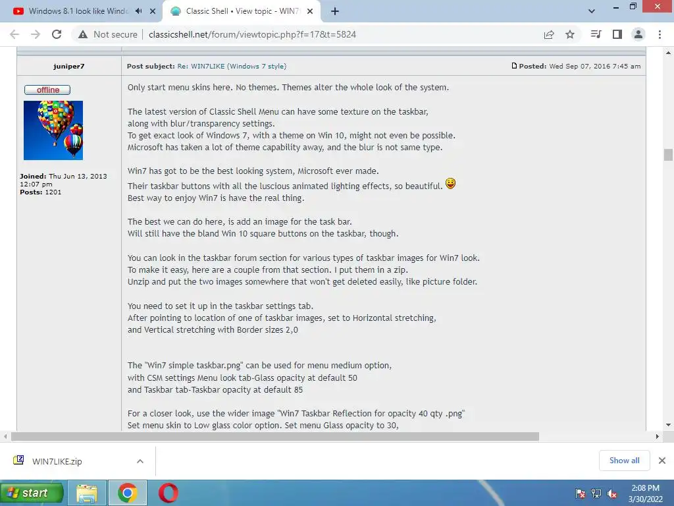Viewport: 674px width, 506px height.
Task: Open the Action Center flag tray icon
Action: [x=581, y=493]
